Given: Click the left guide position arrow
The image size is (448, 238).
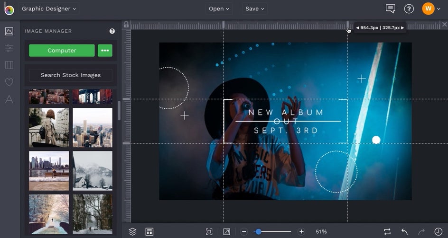Looking at the screenshot, I should click(357, 27).
